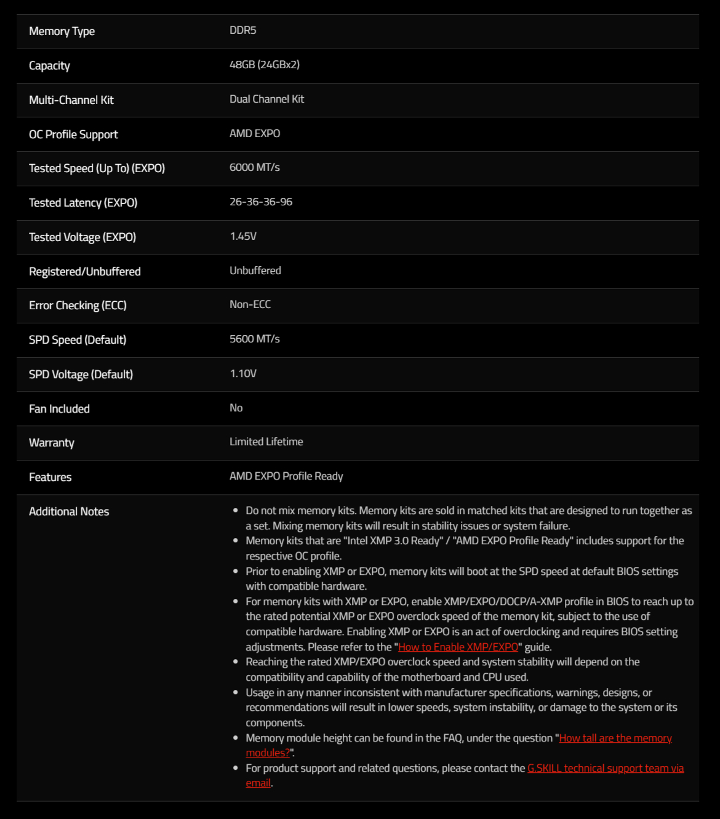Screen dimensions: 720x819
Task: Click the 1.45V tested voltage value
Action: click(243, 236)
